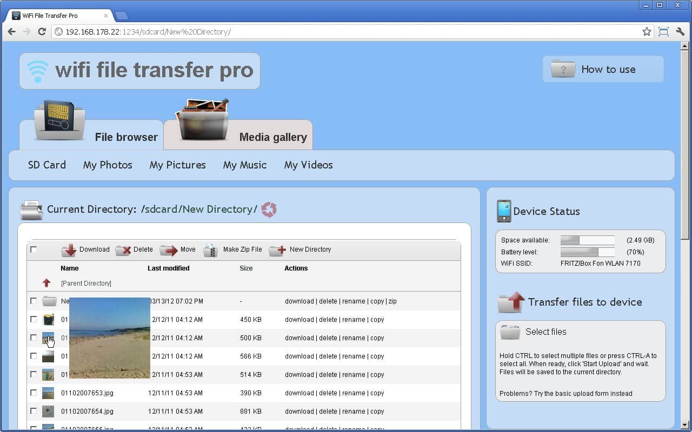Click the Delete icon with red X
The height and width of the screenshot is (432, 692).
pyautogui.click(x=124, y=250)
